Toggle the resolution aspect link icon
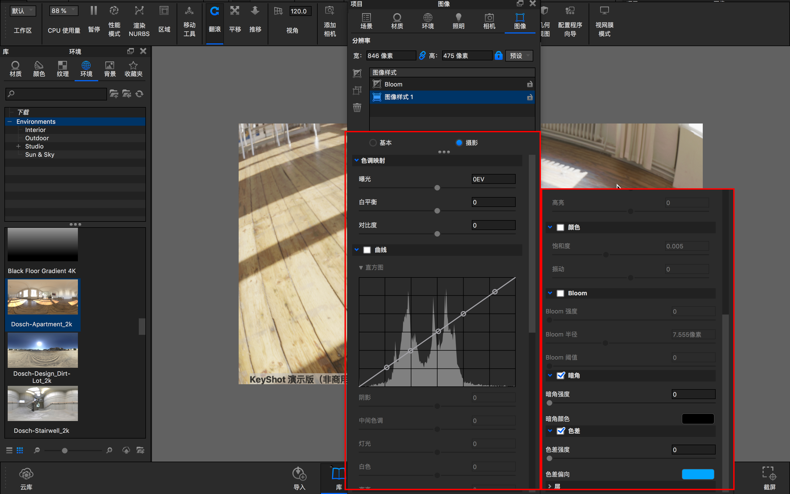 coord(422,55)
